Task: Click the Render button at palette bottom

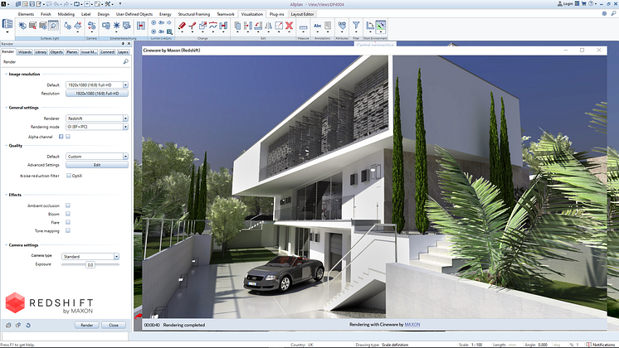Action: [87, 325]
